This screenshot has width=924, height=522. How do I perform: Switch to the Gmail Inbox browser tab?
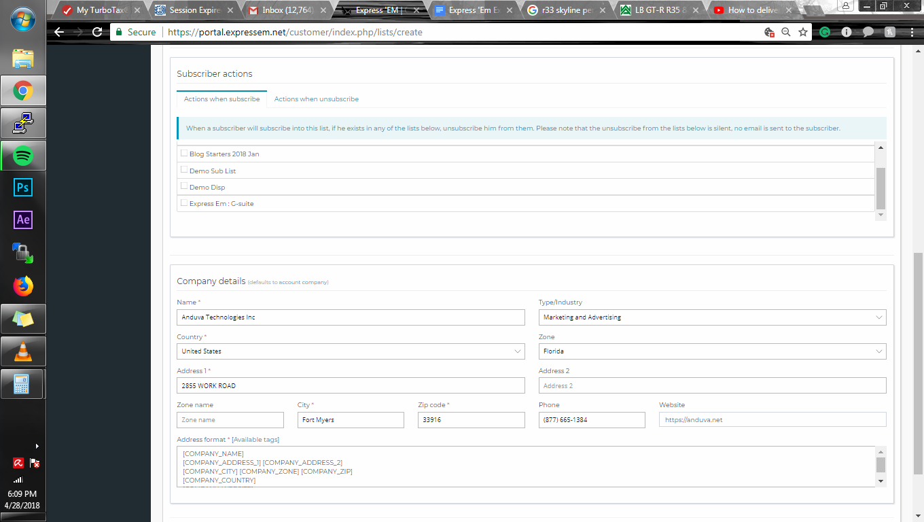point(287,10)
